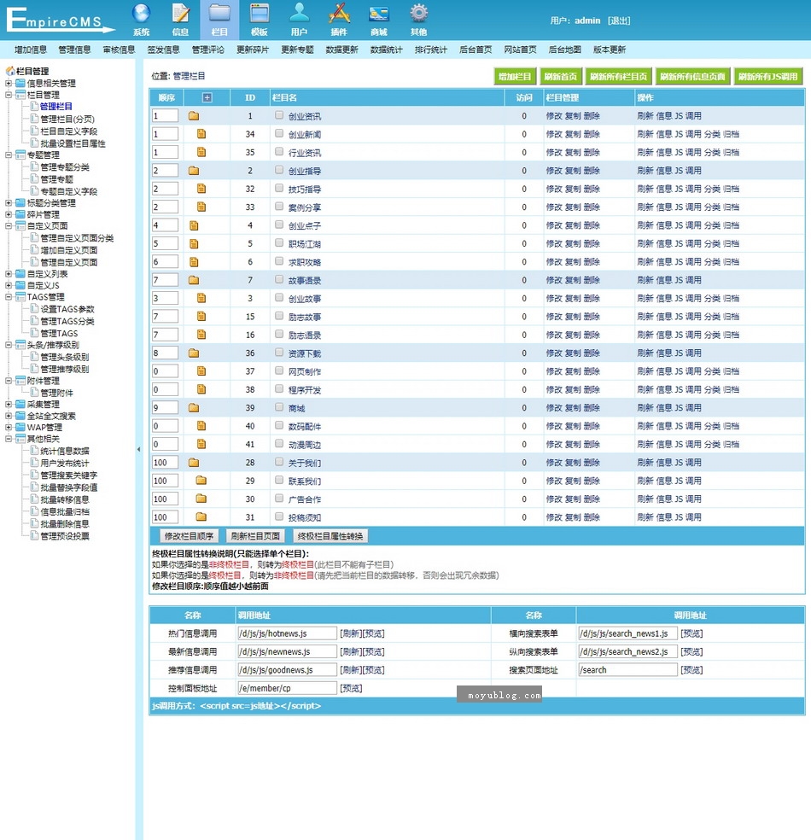Click the green 增加栏目 button

(515, 77)
